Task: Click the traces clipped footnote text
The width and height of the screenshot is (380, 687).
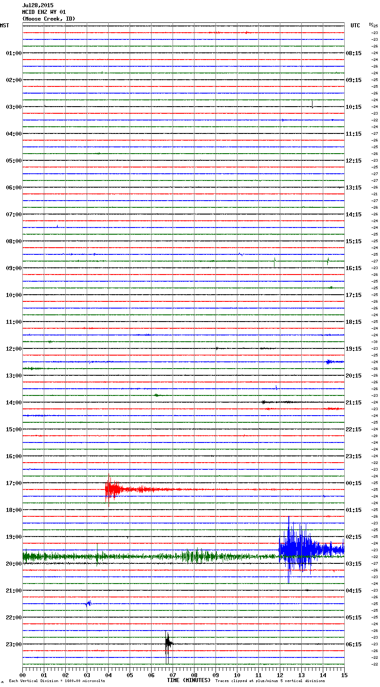Action: tap(270, 681)
